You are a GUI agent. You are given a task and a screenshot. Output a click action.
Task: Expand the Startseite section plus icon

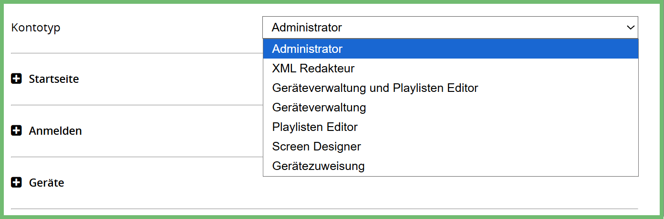[x=17, y=79]
